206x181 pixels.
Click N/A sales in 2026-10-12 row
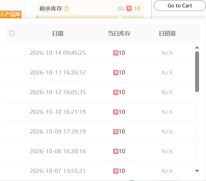coord(167,92)
